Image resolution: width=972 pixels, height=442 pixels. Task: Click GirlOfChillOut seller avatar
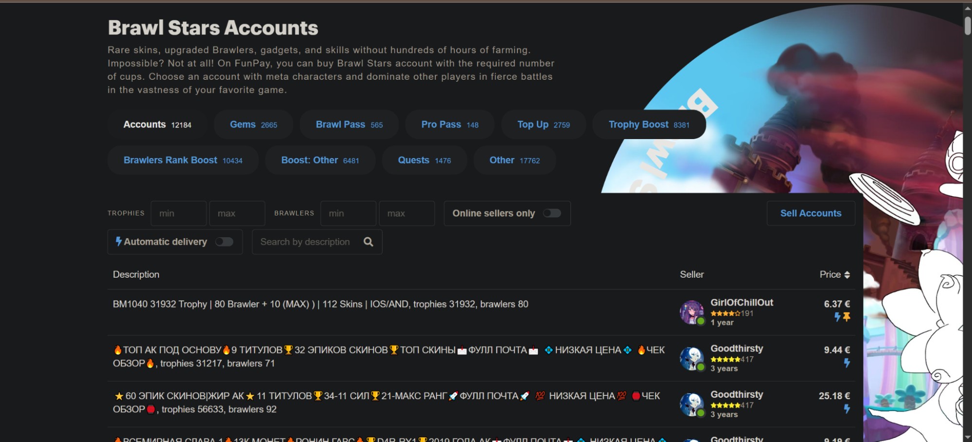coord(691,312)
